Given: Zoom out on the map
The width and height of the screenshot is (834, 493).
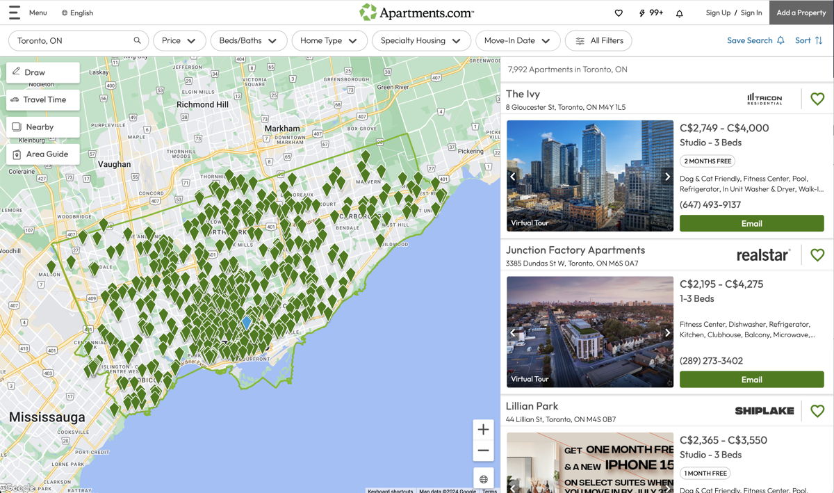Looking at the screenshot, I should [483, 451].
